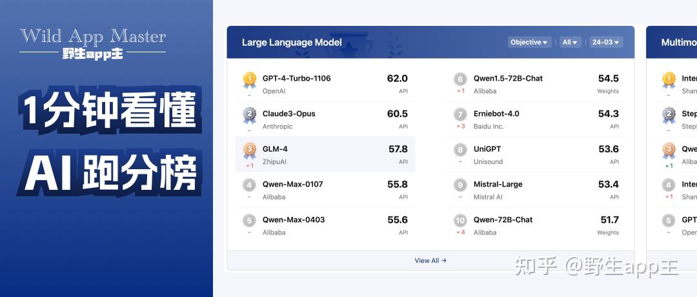Open the Mistral-Large model entry
Screen dimensions: 697x297
click(x=498, y=184)
